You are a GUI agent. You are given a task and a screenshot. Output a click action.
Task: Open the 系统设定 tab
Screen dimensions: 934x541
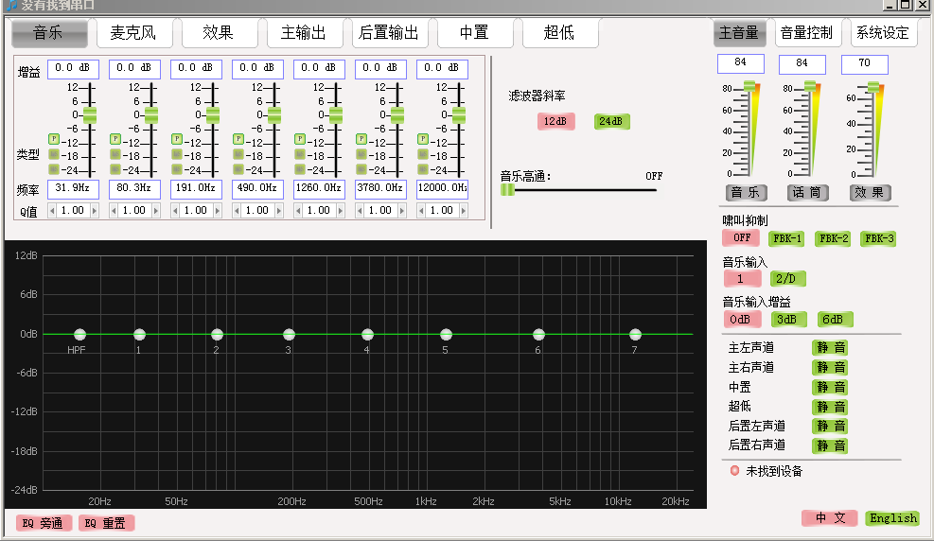coord(883,33)
